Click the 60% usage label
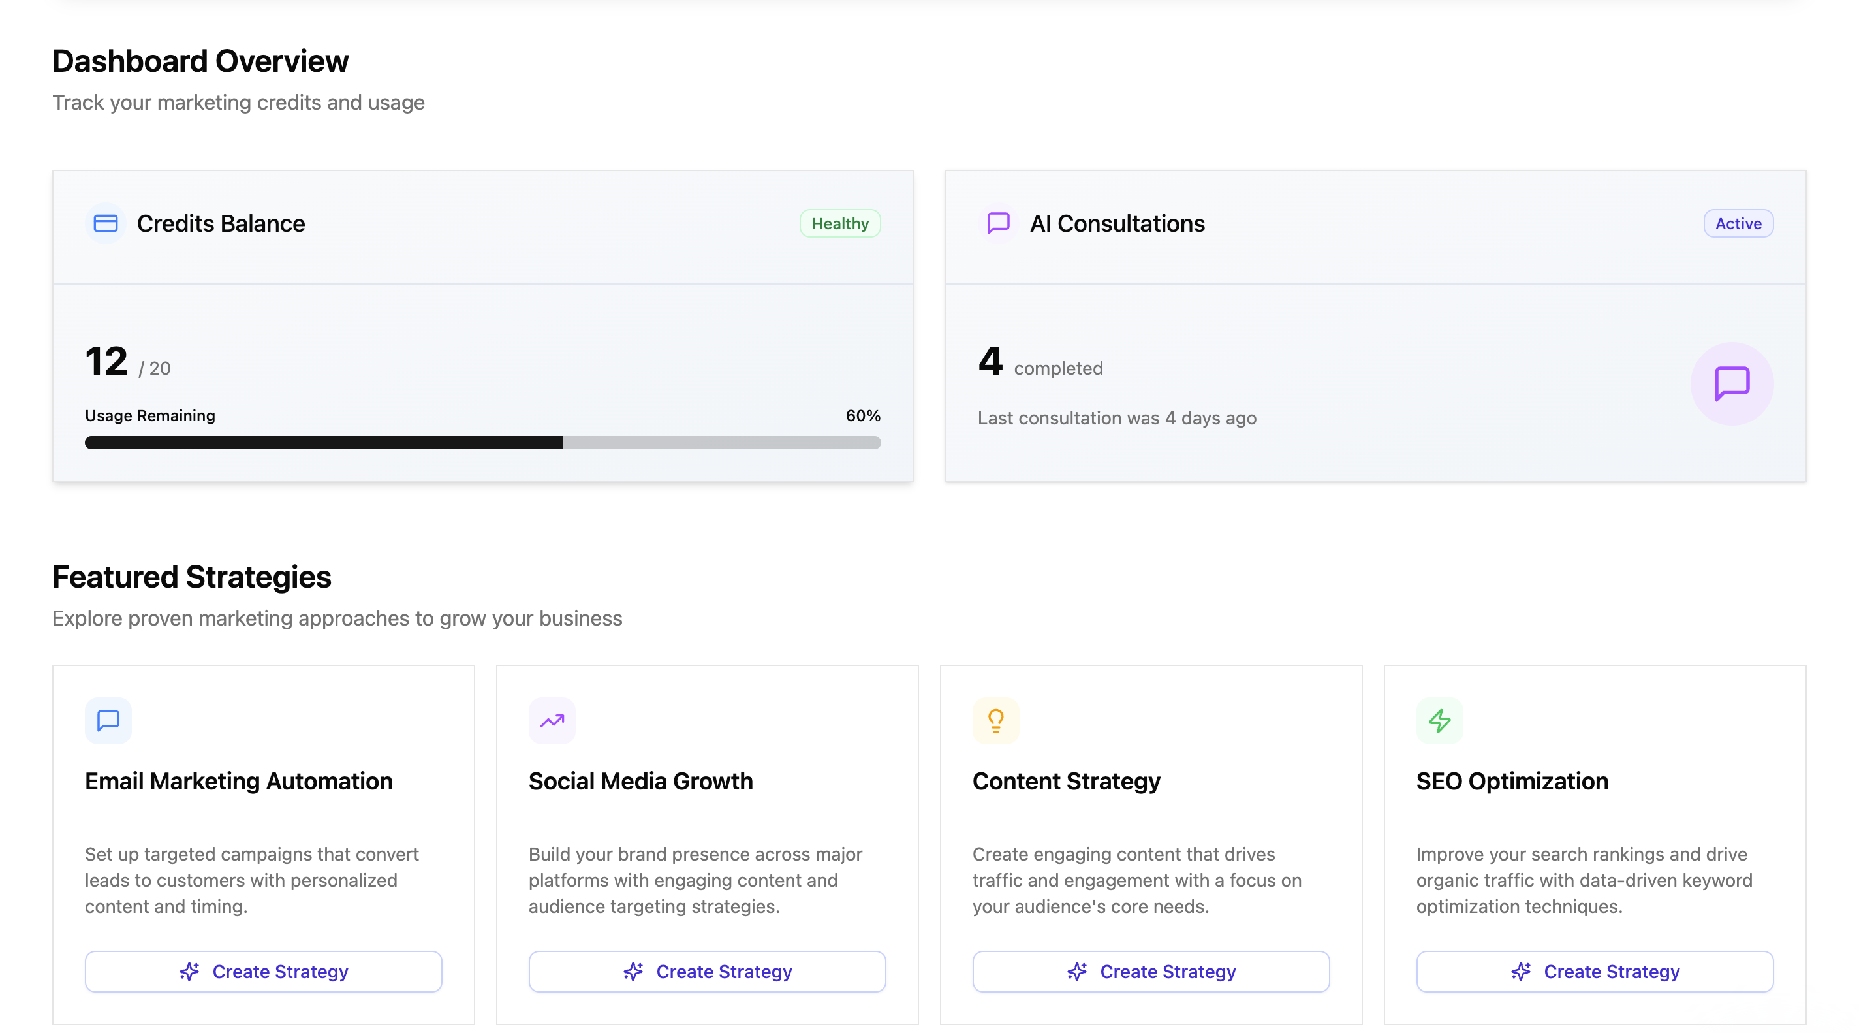This screenshot has width=1859, height=1033. pos(862,415)
